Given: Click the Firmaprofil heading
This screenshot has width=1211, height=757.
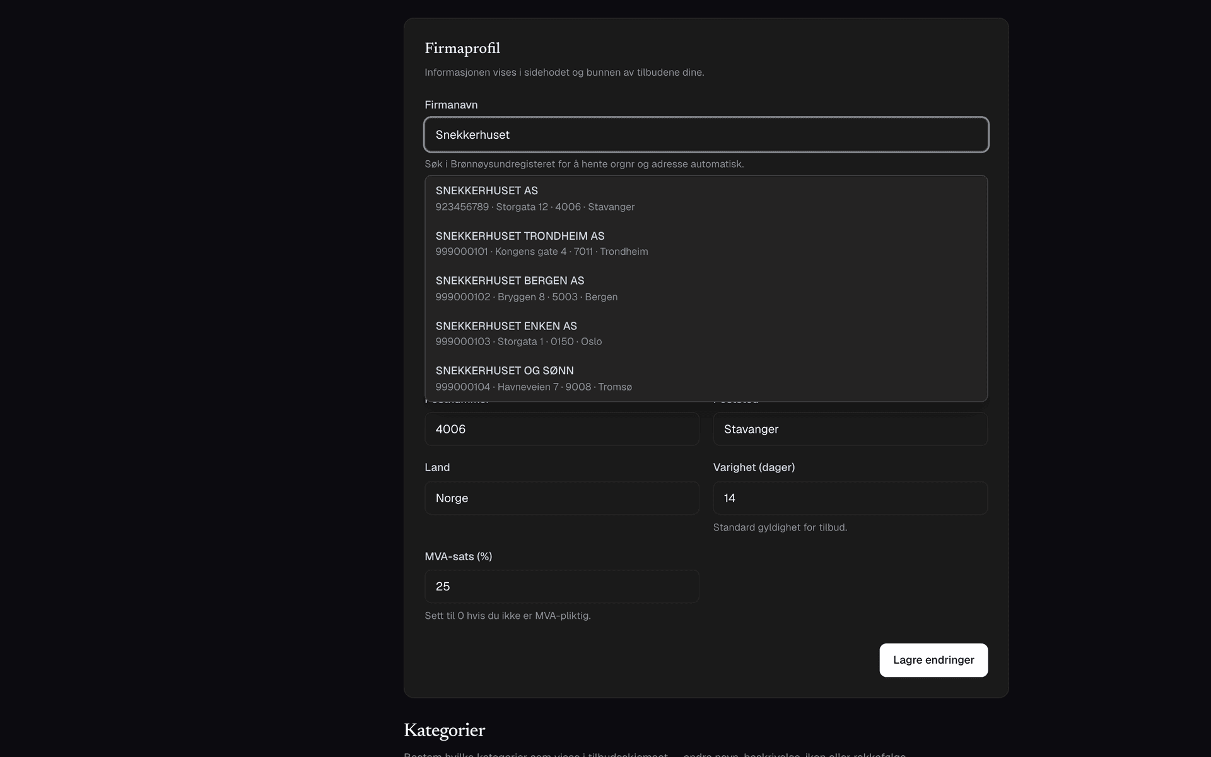Looking at the screenshot, I should point(462,49).
